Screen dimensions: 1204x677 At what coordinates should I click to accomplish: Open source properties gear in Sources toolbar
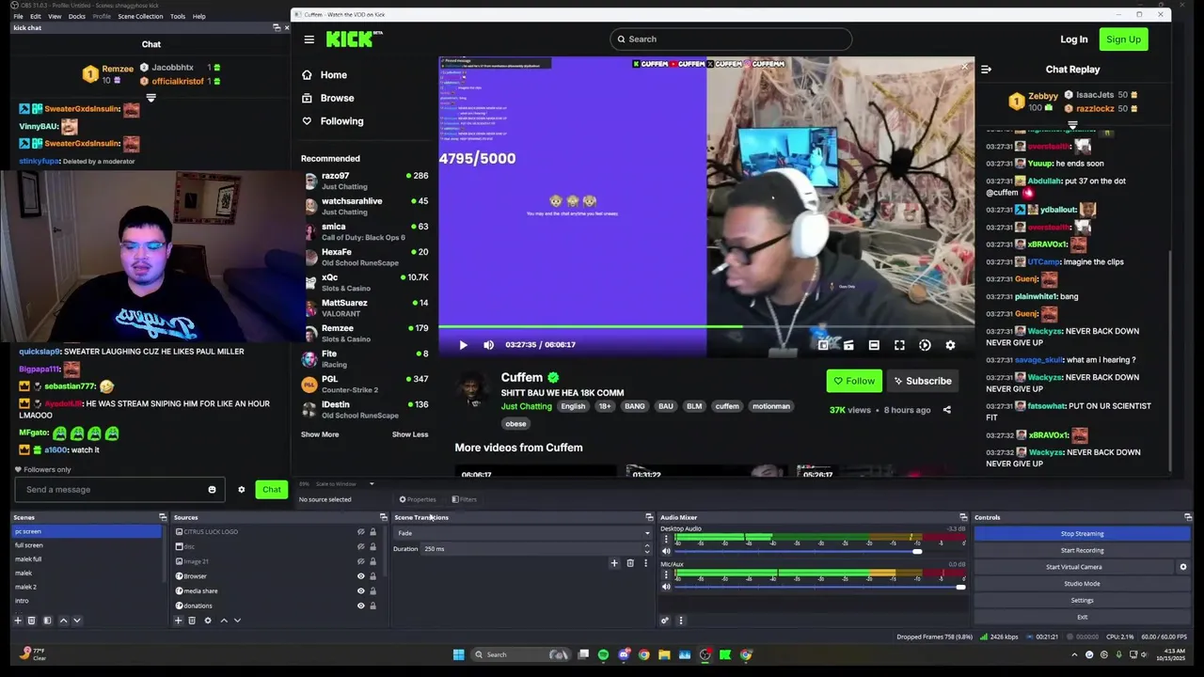coord(208,621)
